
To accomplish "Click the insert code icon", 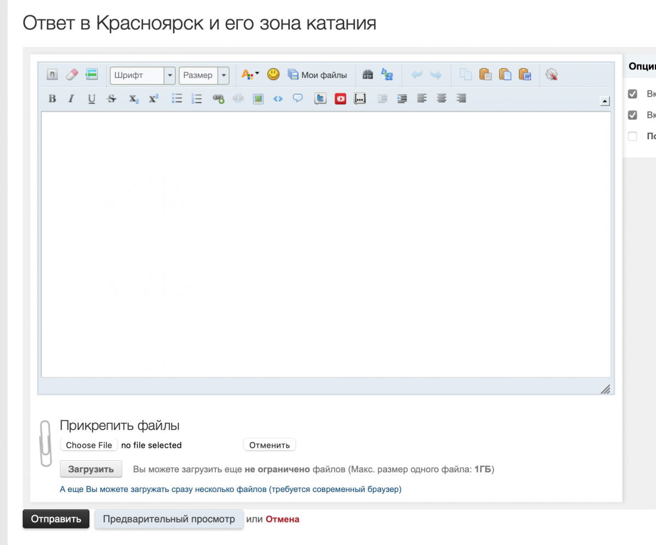I will tap(278, 99).
